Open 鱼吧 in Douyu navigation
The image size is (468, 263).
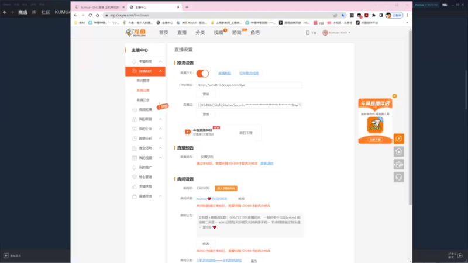(255, 33)
